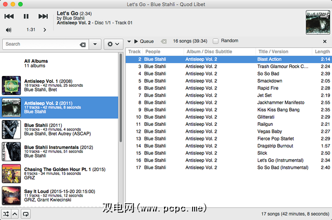Skip to the next track

click(x=43, y=16)
